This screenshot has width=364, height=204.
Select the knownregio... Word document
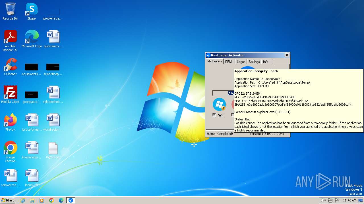click(x=32, y=150)
